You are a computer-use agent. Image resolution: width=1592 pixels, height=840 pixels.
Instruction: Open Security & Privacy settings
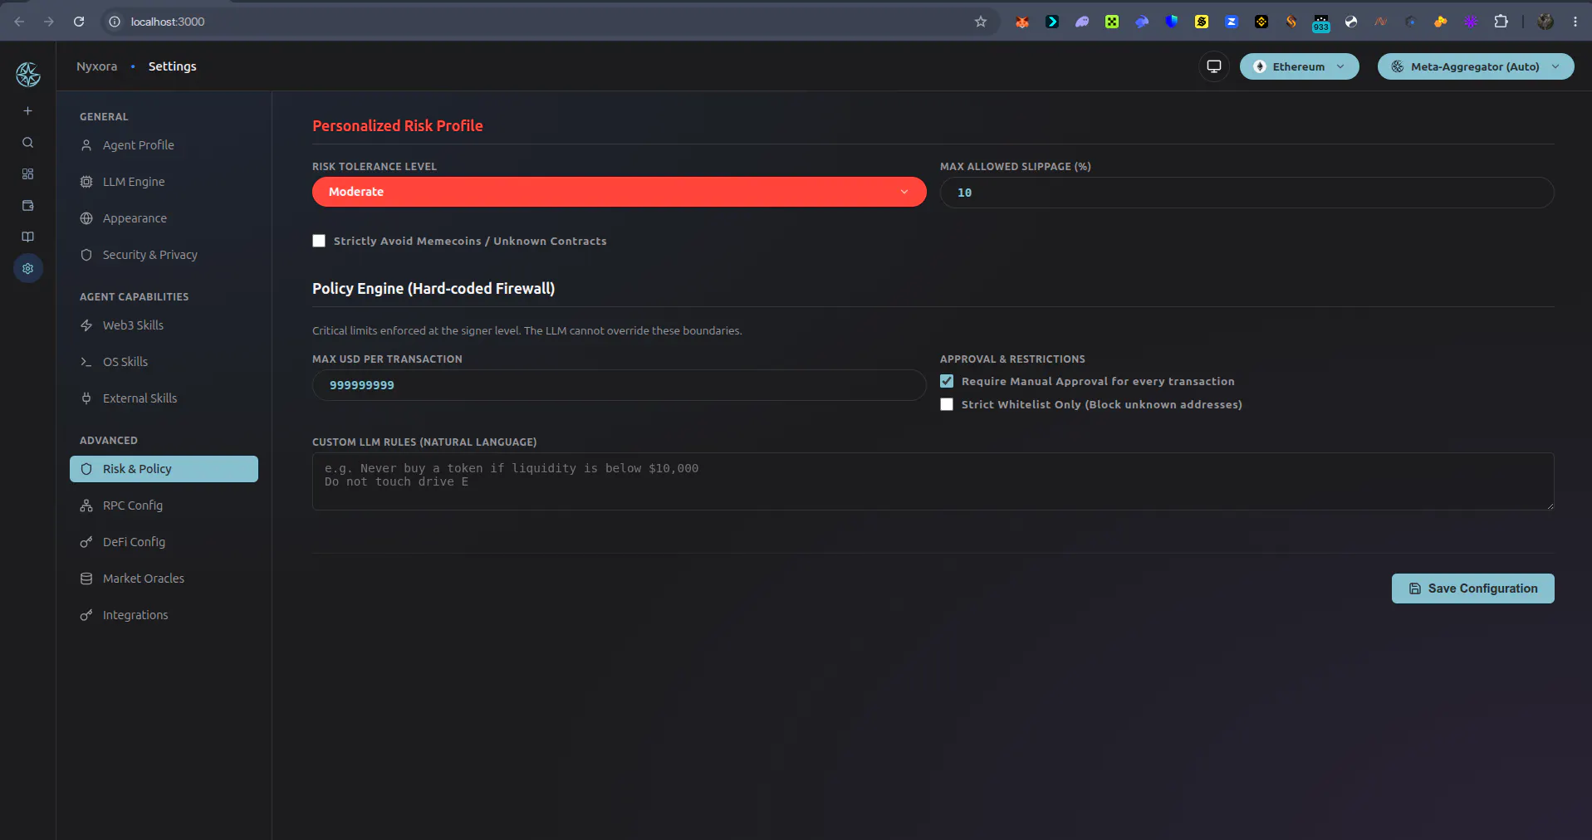point(164,255)
